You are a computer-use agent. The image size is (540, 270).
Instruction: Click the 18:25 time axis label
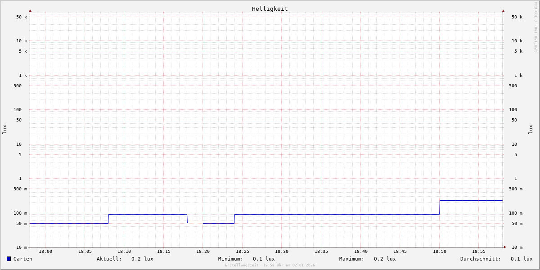tap(243, 252)
